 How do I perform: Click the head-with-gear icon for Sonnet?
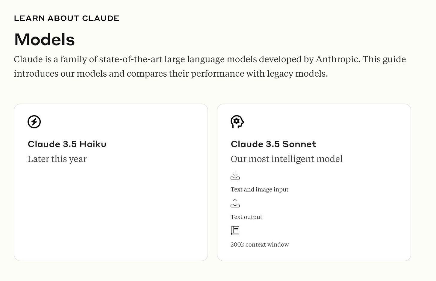point(237,122)
